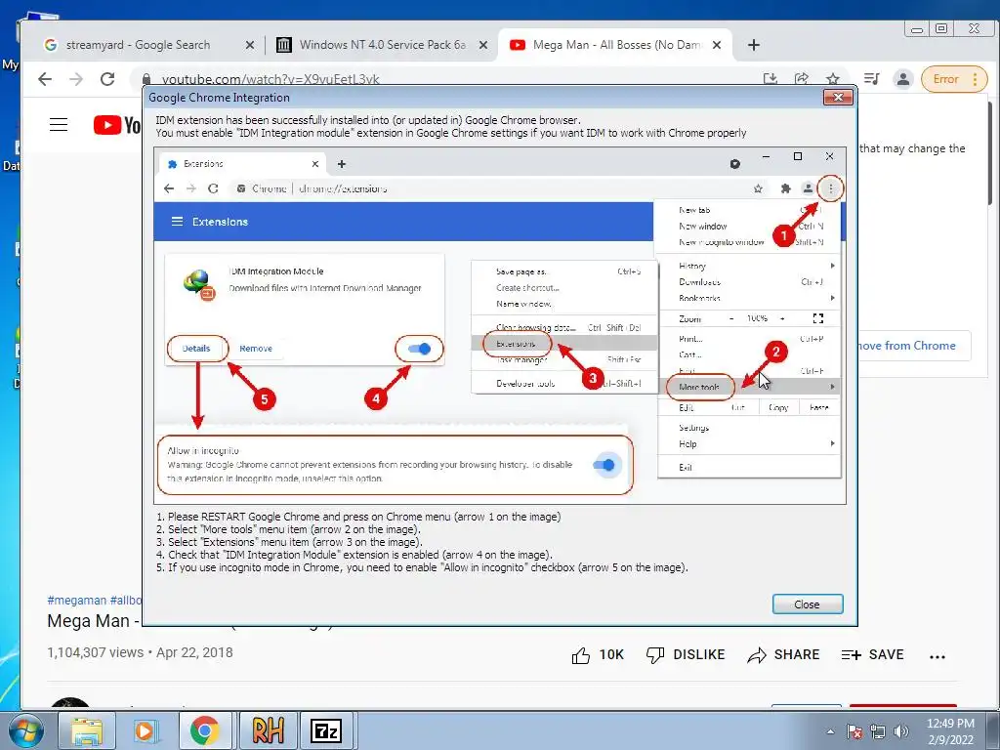
Task: Switch to the streamyard Google Search tab
Action: pos(139,45)
